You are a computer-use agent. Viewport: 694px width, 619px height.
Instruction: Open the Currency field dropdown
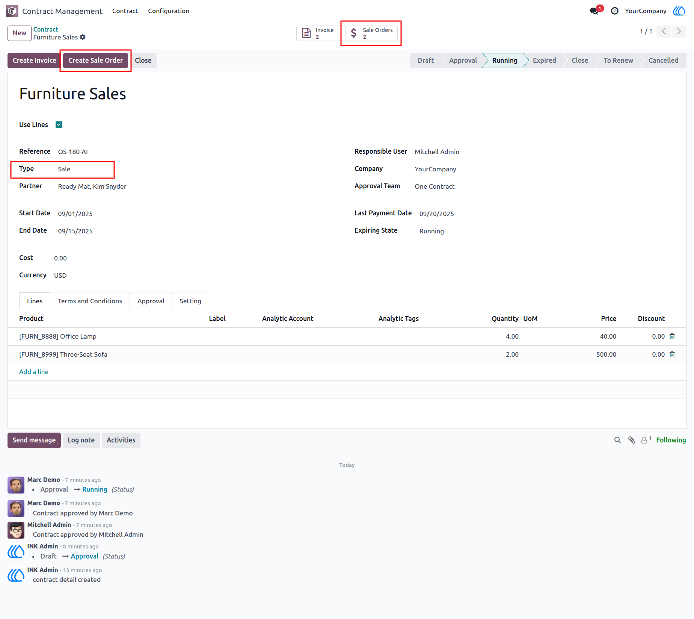(x=60, y=275)
